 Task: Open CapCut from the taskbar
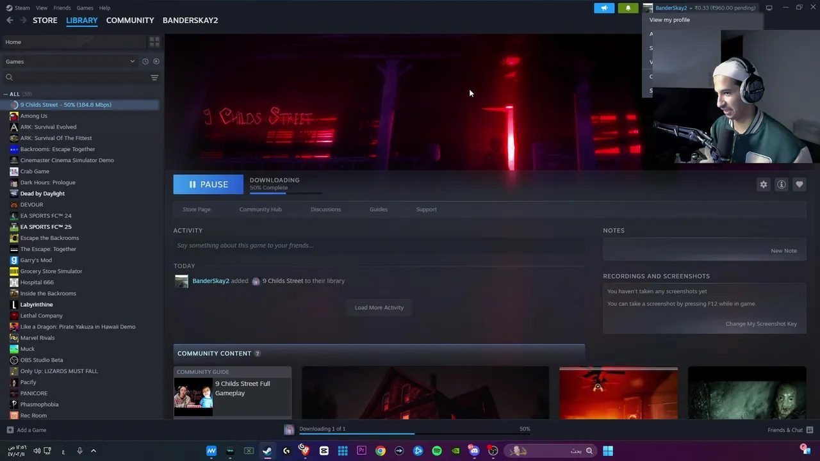pyautogui.click(x=324, y=451)
